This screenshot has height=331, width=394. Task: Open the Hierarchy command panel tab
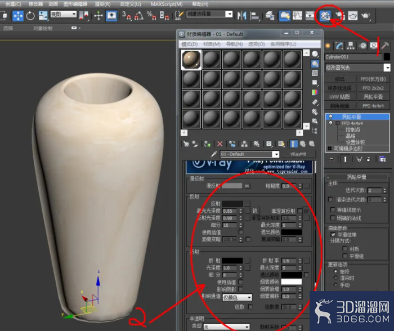[x=351, y=46]
